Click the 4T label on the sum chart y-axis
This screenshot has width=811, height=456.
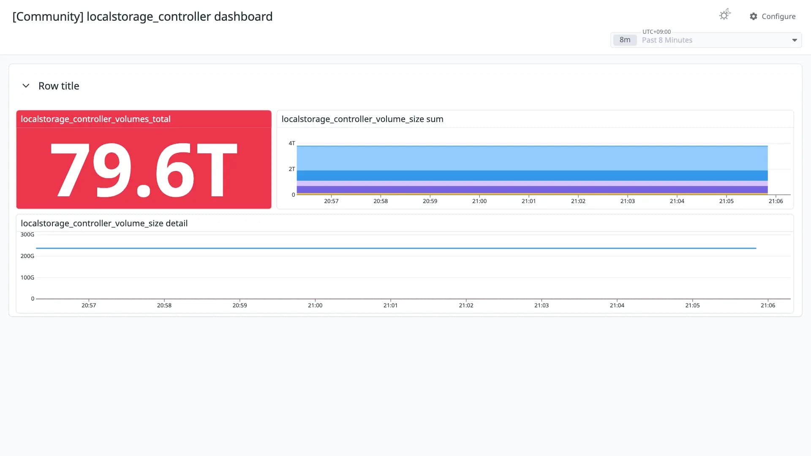pyautogui.click(x=292, y=144)
